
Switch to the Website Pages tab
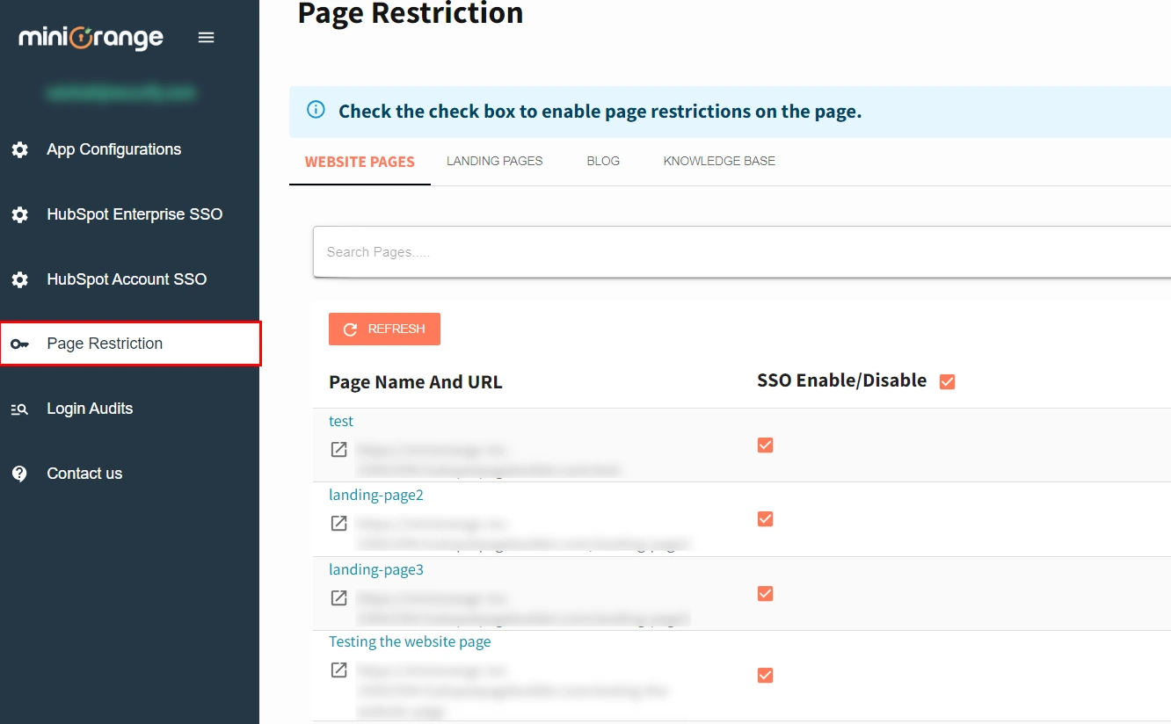(360, 162)
